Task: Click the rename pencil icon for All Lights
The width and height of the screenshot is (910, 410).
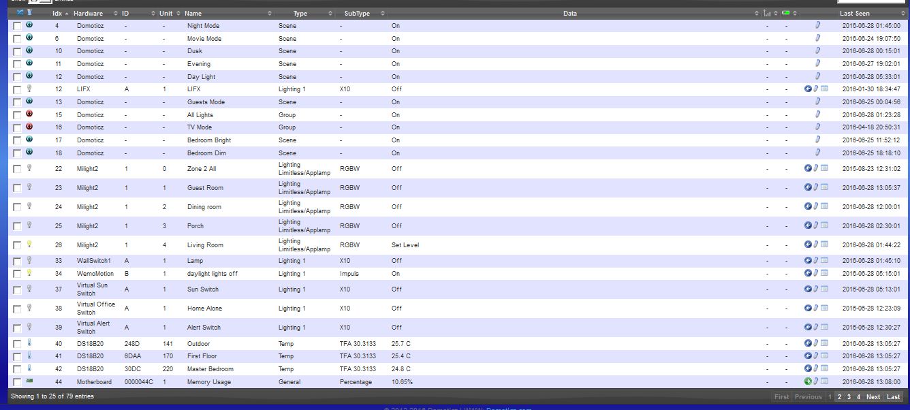Action: pos(817,114)
